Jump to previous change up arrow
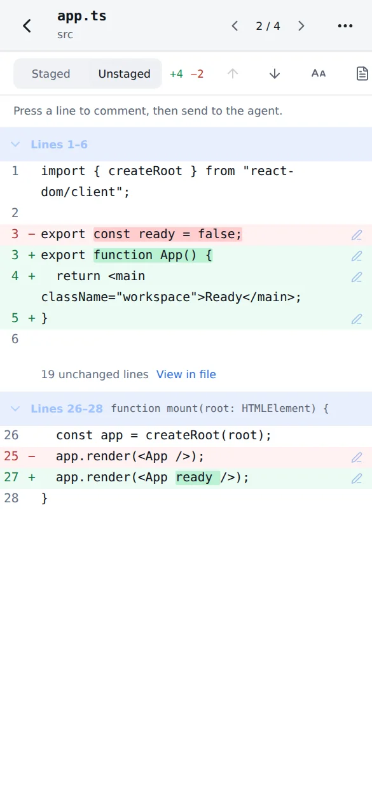The image size is (372, 806). click(x=233, y=74)
